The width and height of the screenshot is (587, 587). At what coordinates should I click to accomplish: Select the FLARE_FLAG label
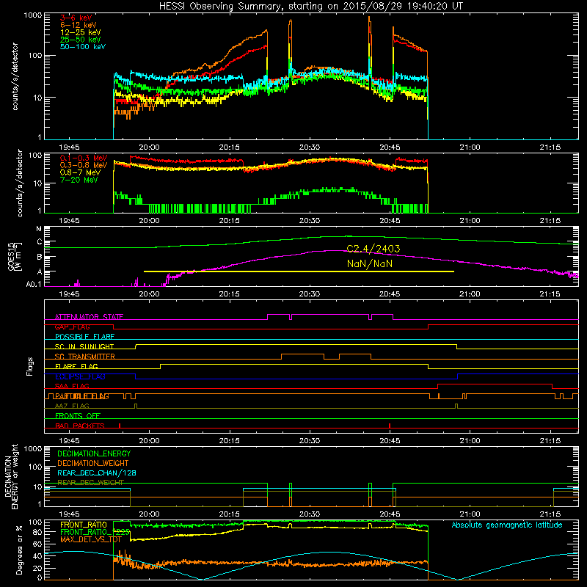tap(76, 366)
